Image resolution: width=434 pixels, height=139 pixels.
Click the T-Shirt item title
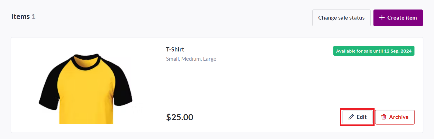pyautogui.click(x=175, y=50)
